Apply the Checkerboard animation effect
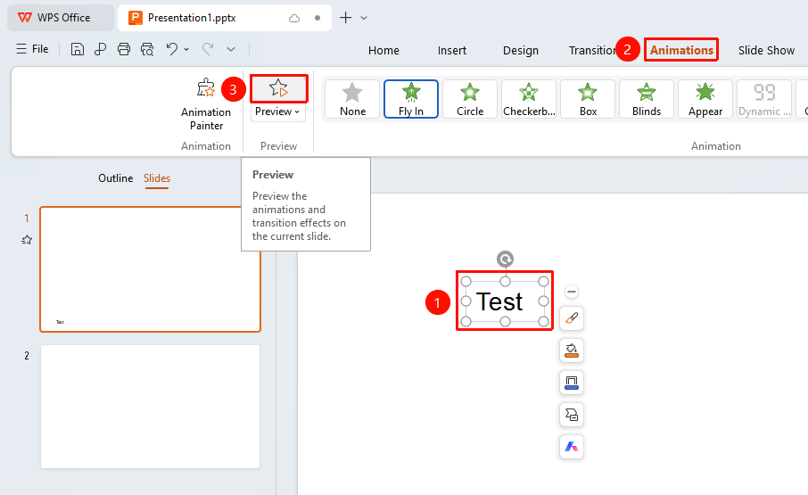Screen dimensions: 808x495 click(529, 99)
